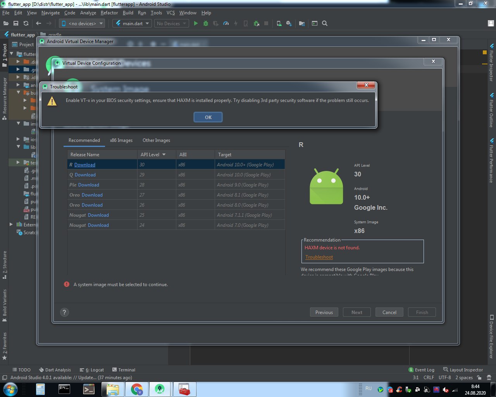Screen dimensions: 496x397
Task: Open the Dart Analysis tool window
Action: 54,370
